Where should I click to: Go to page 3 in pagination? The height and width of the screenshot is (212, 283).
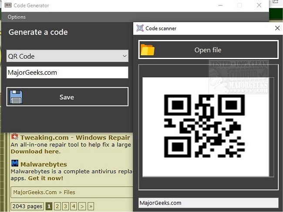65,206
